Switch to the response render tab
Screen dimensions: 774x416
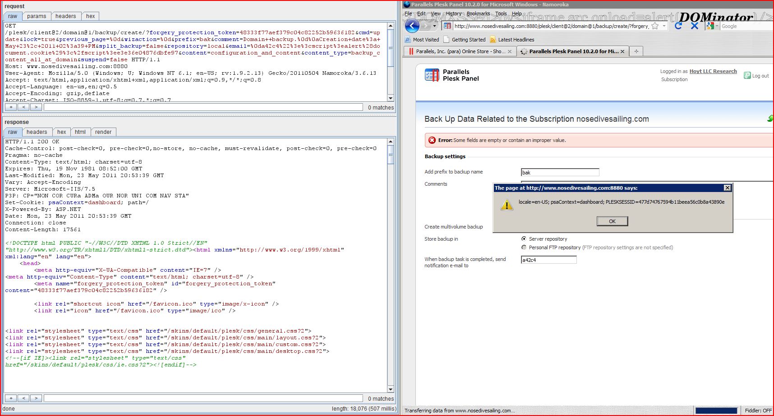coord(103,132)
